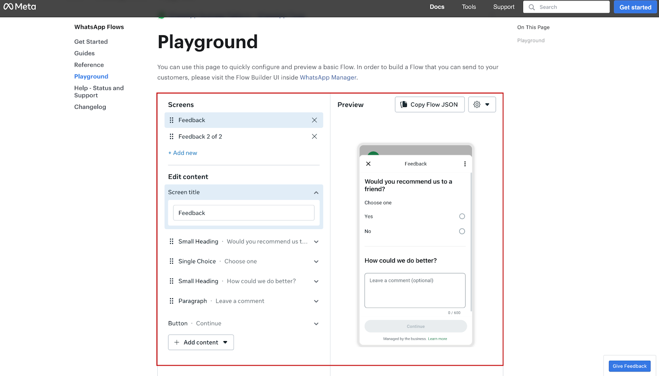
Task: Go to Get Started in sidebar
Action: tap(91, 42)
